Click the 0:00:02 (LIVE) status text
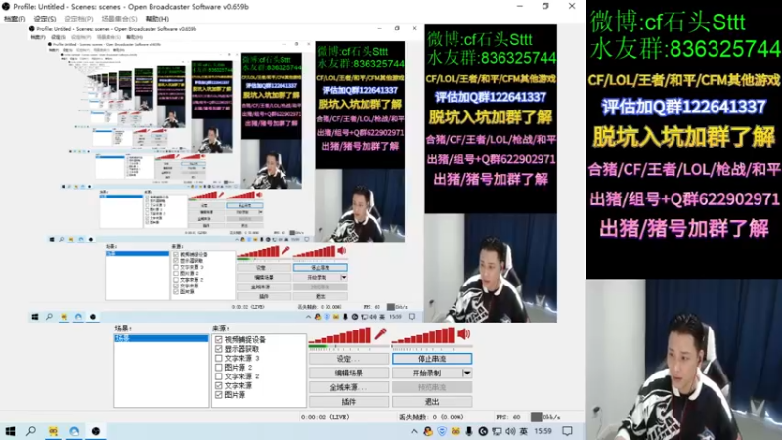782x440 pixels. coord(326,418)
